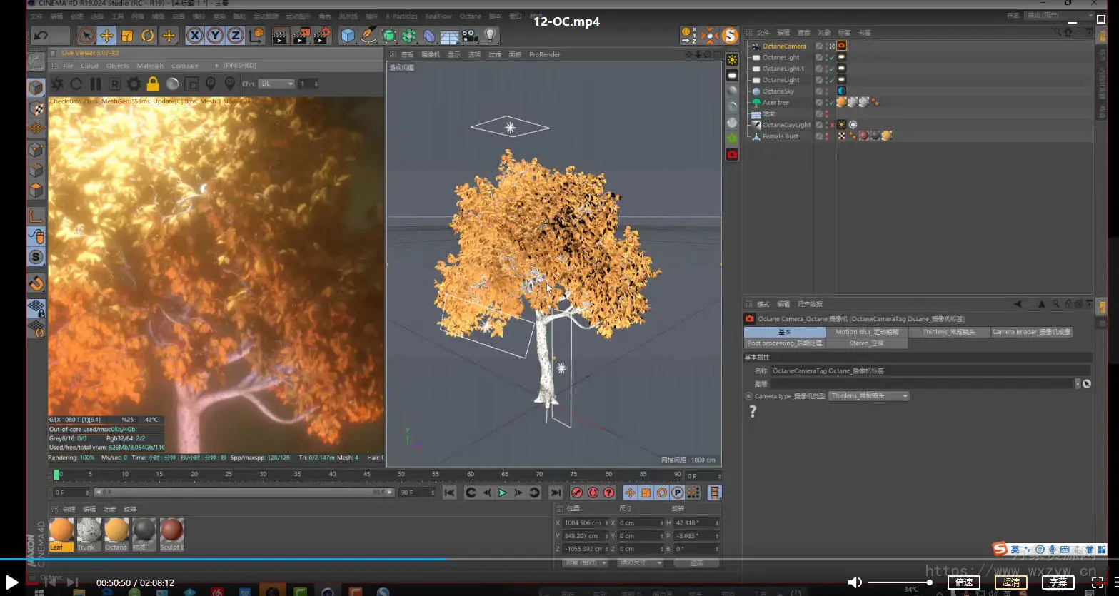This screenshot has width=1119, height=596.
Task: Select the Rotate tool in top toolbar
Action: [x=148, y=36]
